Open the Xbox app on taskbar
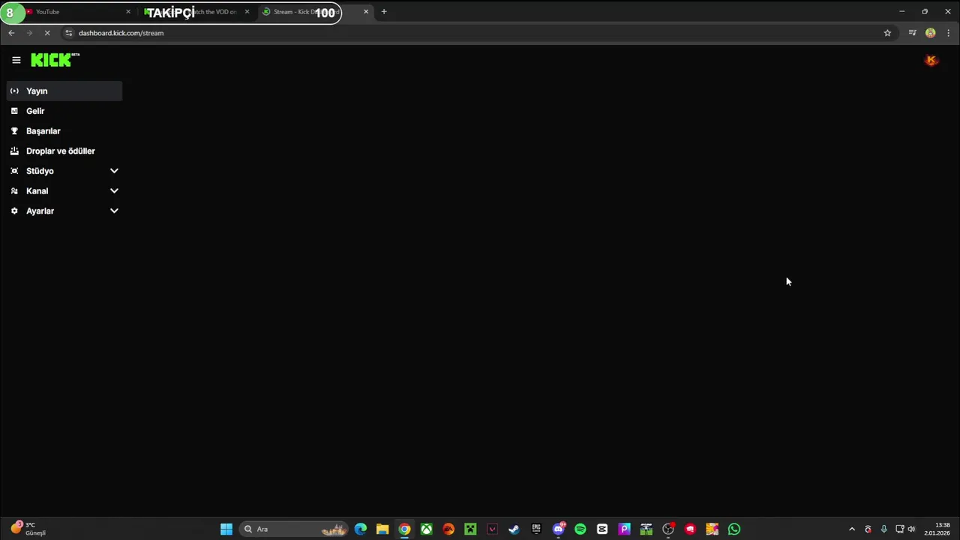Screen dimensions: 960x540 [427, 529]
